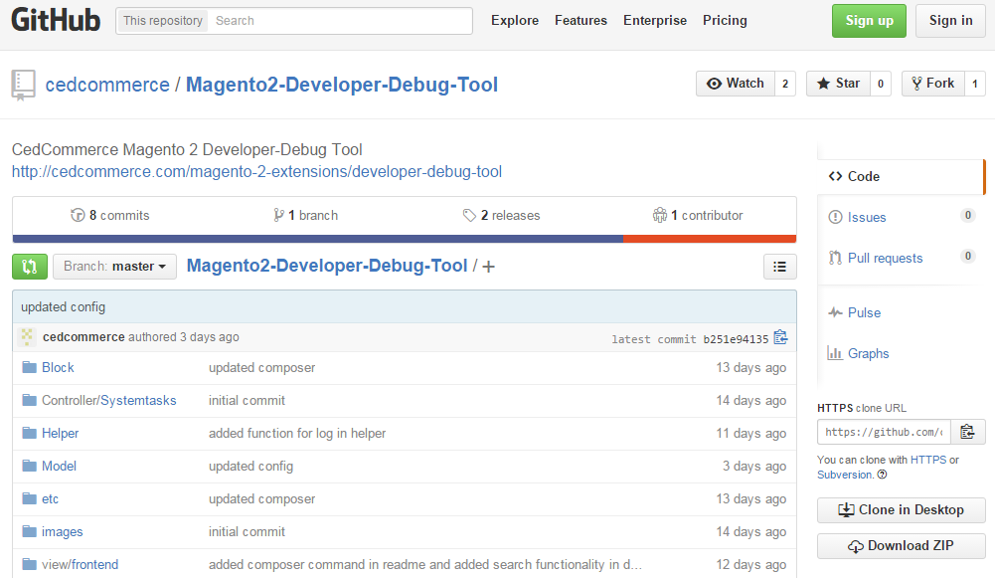
Task: Open 'added function for log in helper' commit
Action: pos(297,433)
